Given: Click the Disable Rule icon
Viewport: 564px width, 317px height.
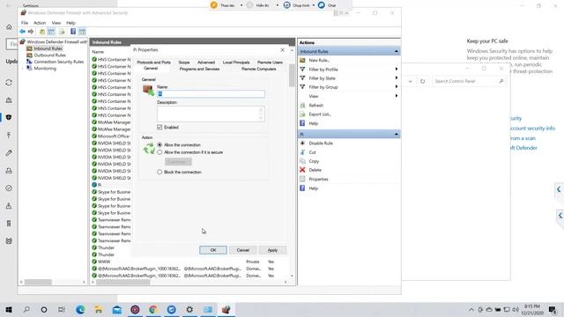Looking at the screenshot, I should tap(302, 143).
